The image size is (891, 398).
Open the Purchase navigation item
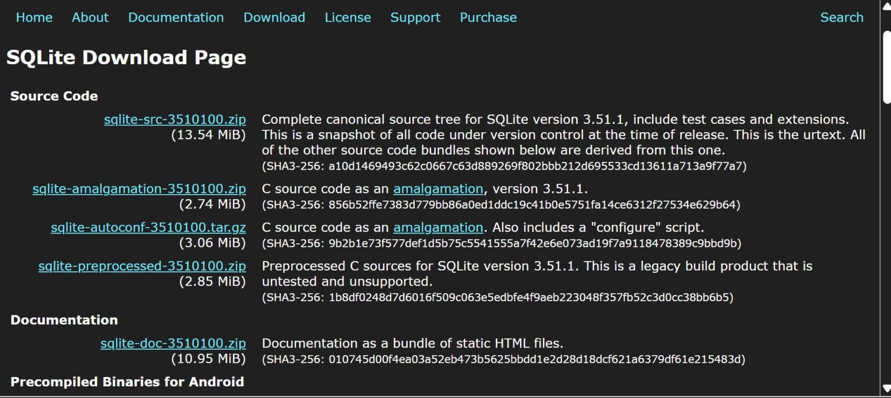point(488,17)
